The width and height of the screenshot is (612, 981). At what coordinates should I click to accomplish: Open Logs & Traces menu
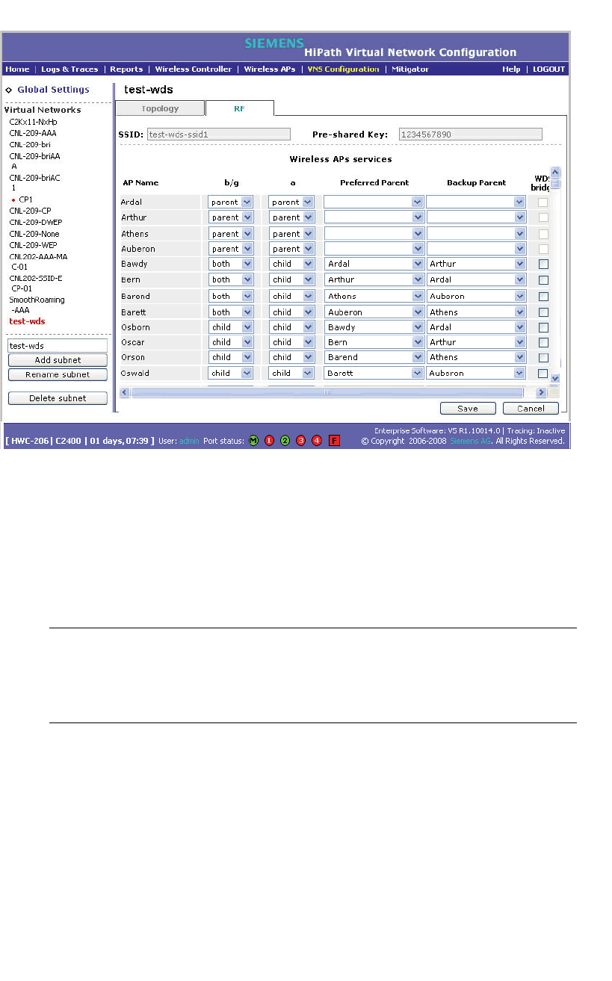(x=69, y=69)
